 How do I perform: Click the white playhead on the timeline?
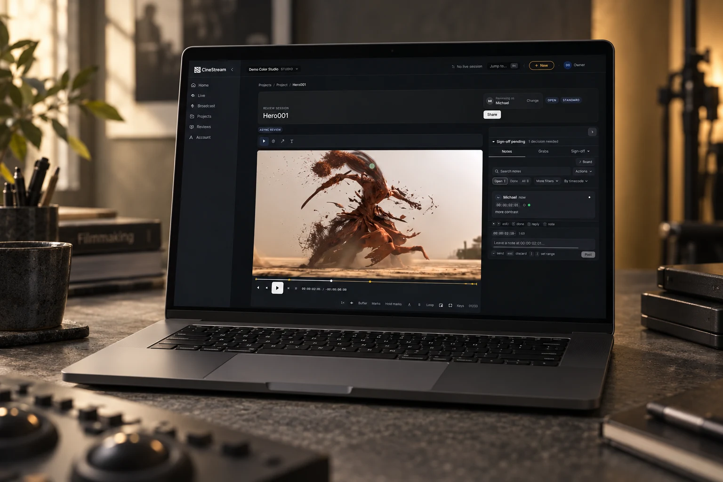click(331, 281)
